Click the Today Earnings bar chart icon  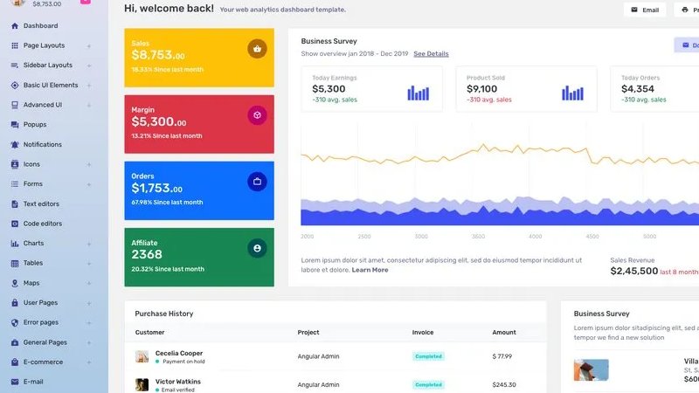click(418, 92)
